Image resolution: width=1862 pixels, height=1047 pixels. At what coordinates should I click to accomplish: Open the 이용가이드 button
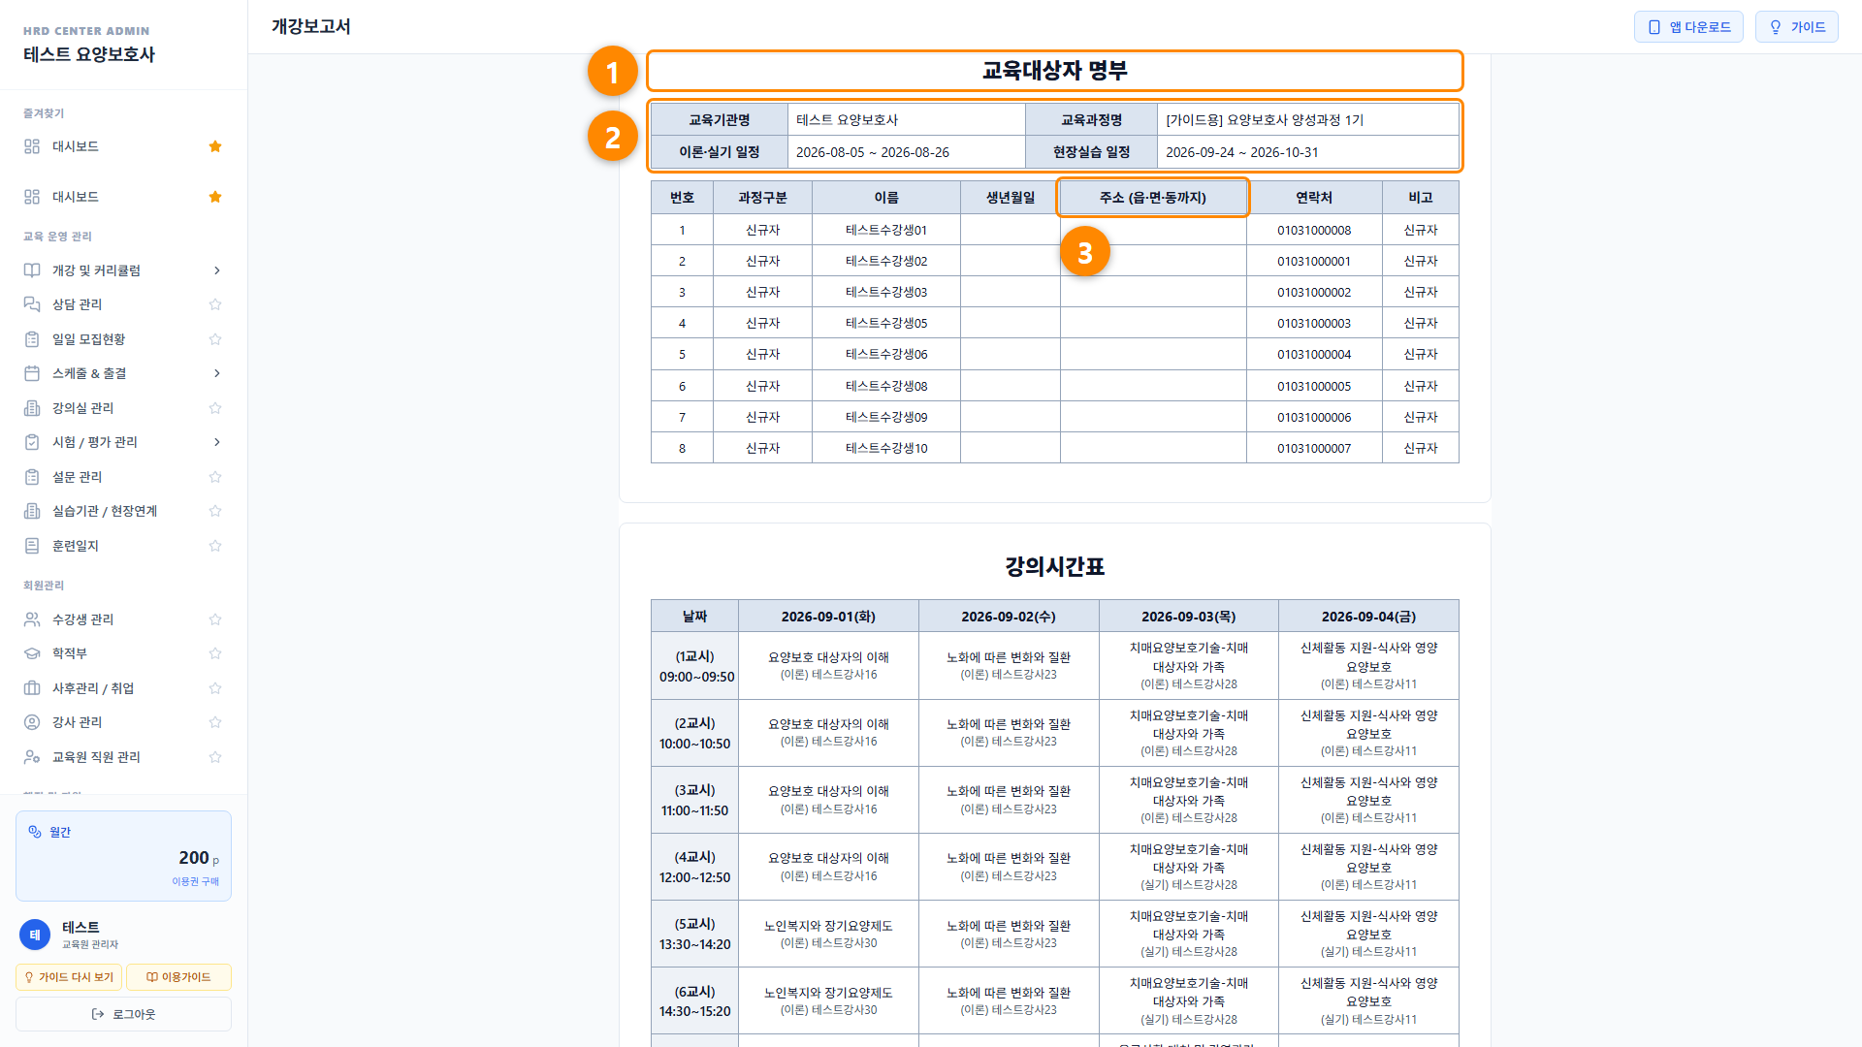point(178,977)
